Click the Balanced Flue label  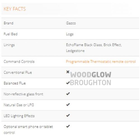click(15, 83)
